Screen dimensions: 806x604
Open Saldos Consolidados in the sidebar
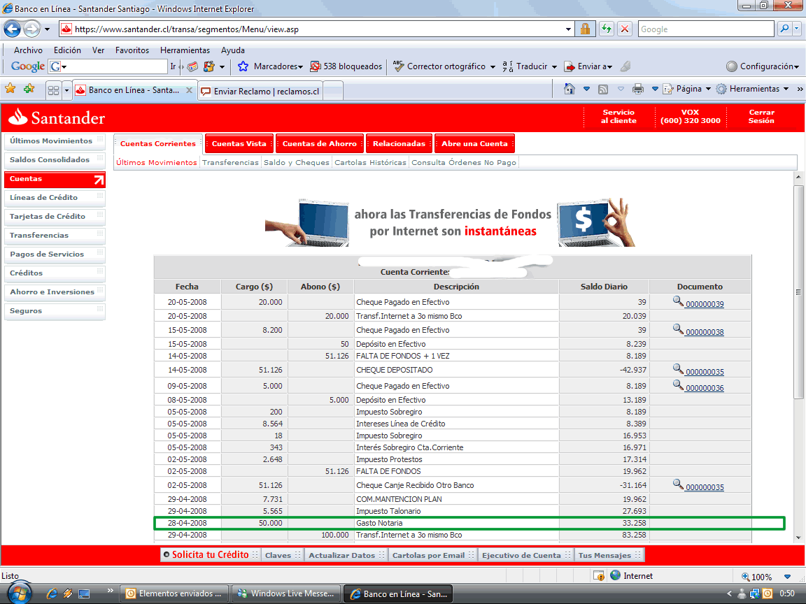tap(55, 159)
